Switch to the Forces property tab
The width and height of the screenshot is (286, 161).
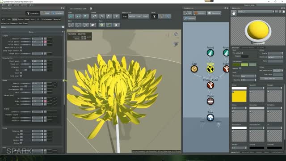tap(21, 19)
